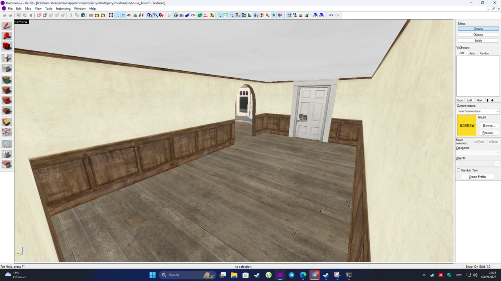Switch to the Auto VisGroups tab
The width and height of the screenshot is (501, 281).
pyautogui.click(x=472, y=53)
